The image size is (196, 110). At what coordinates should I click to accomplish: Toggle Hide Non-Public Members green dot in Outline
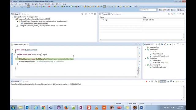(168, 44)
